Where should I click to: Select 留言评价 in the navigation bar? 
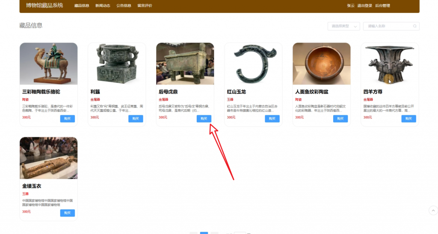(x=145, y=6)
